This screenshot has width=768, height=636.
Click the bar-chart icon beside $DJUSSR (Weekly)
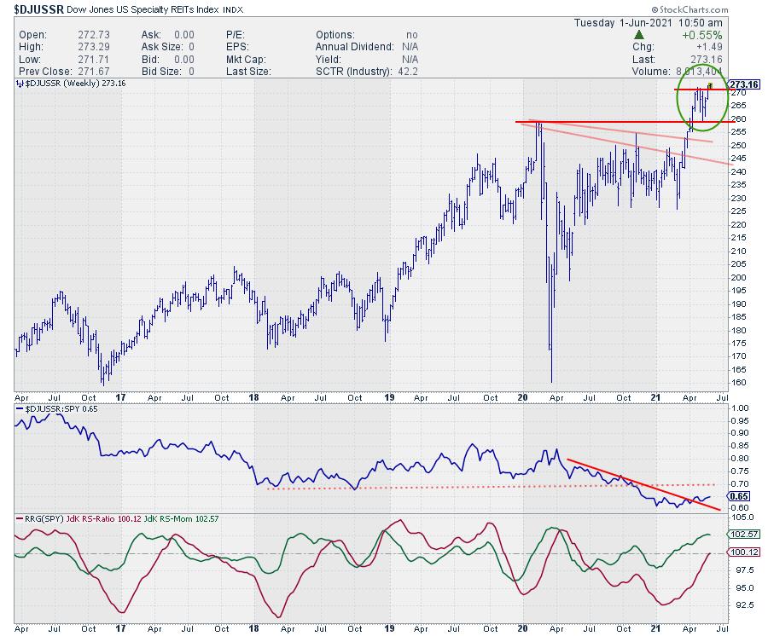(20, 84)
